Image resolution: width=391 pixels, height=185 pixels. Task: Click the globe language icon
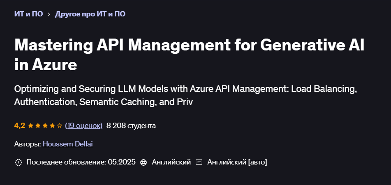point(143,162)
